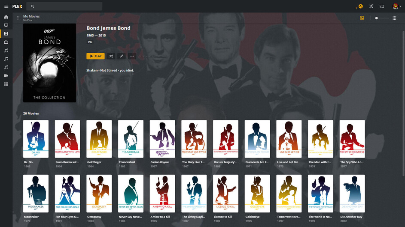This screenshot has height=227, width=405.
Task: Open the For Your Eyes Only poster
Action: (x=67, y=194)
